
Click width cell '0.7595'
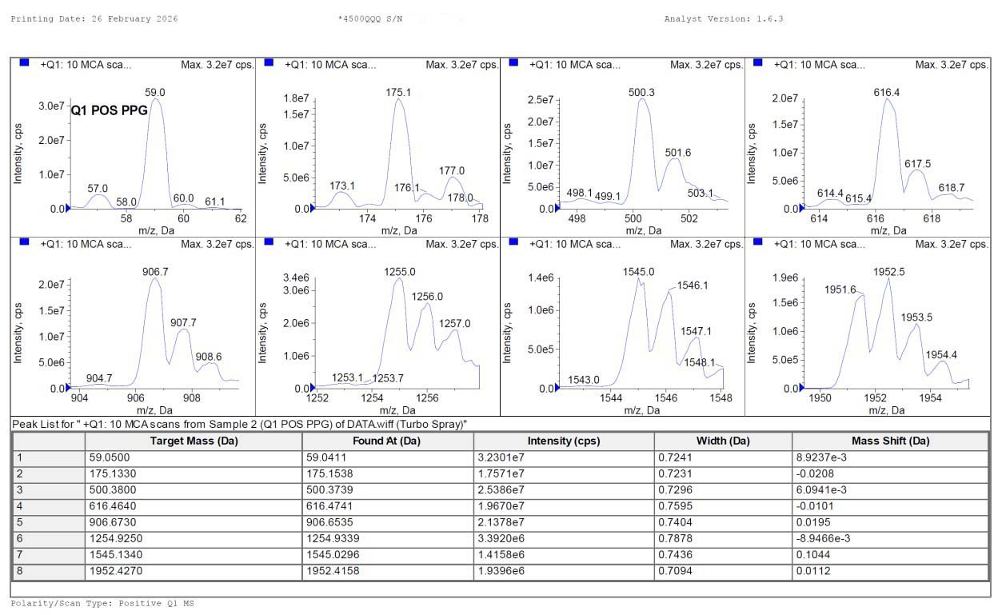tap(723, 506)
